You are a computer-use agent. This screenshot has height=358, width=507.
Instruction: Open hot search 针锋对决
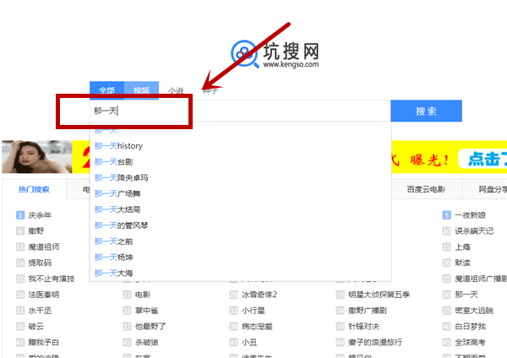[363, 326]
